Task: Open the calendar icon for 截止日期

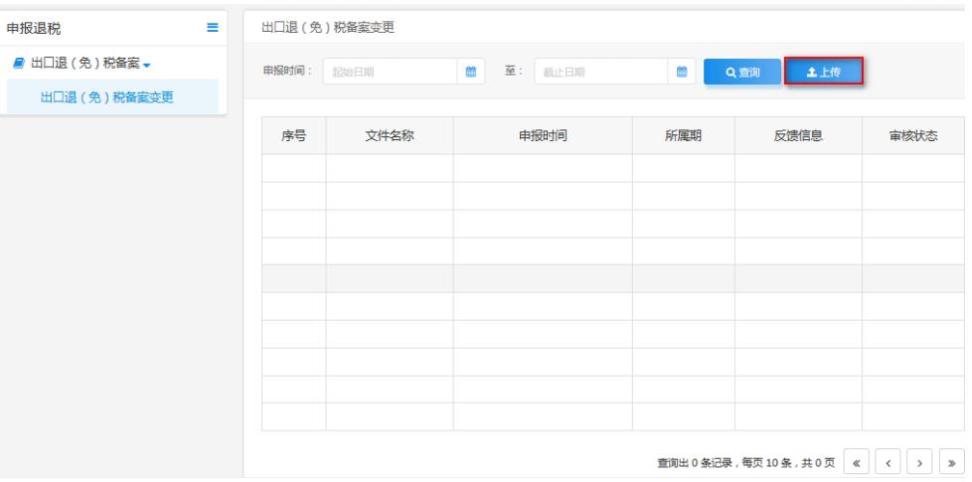Action: coord(682,71)
